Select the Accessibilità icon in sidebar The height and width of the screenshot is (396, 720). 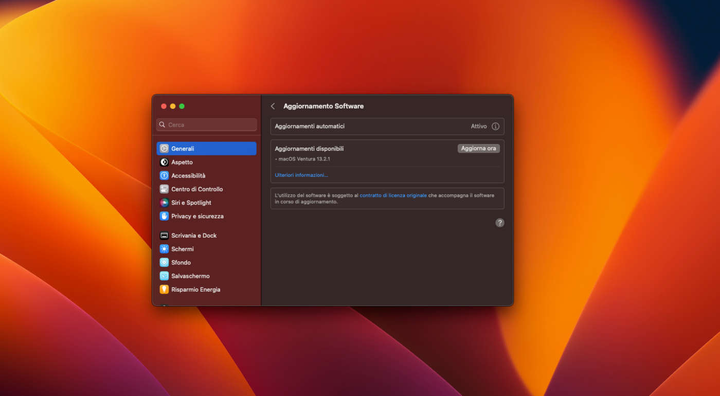164,175
